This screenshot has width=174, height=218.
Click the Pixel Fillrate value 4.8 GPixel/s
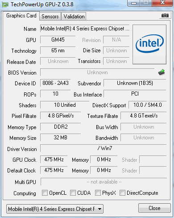(x=61, y=116)
